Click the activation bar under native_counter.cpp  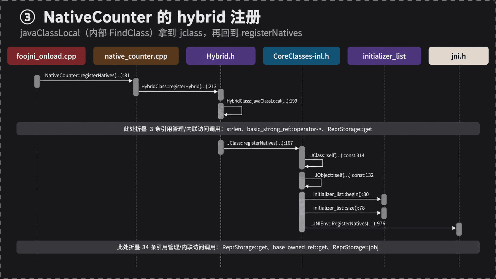136,87
